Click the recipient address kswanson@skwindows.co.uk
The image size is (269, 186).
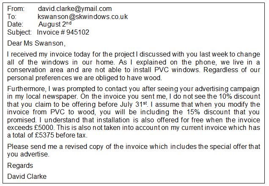(82, 16)
